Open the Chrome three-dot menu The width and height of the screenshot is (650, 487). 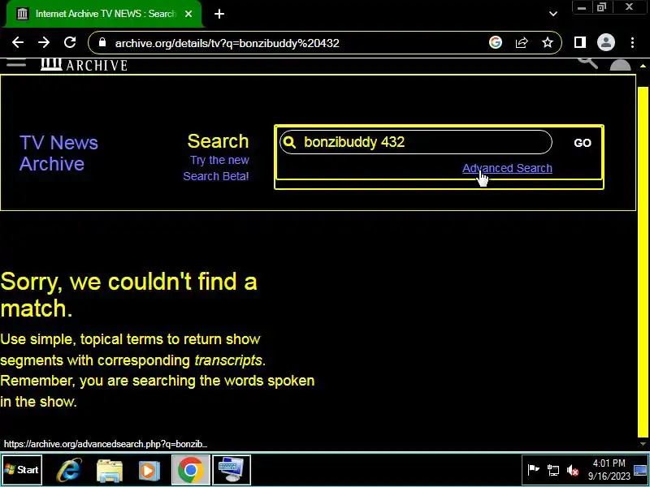point(633,42)
